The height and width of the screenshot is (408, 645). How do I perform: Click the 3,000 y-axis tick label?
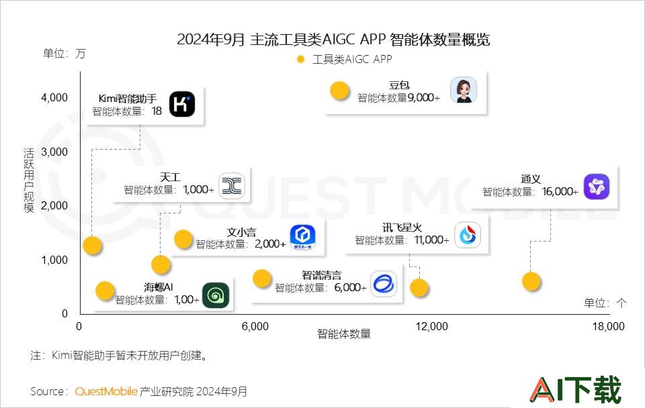click(54, 152)
